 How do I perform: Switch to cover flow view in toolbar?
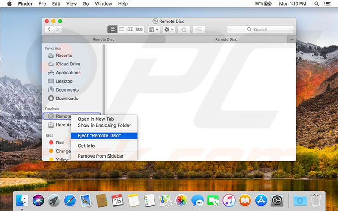click(x=139, y=29)
